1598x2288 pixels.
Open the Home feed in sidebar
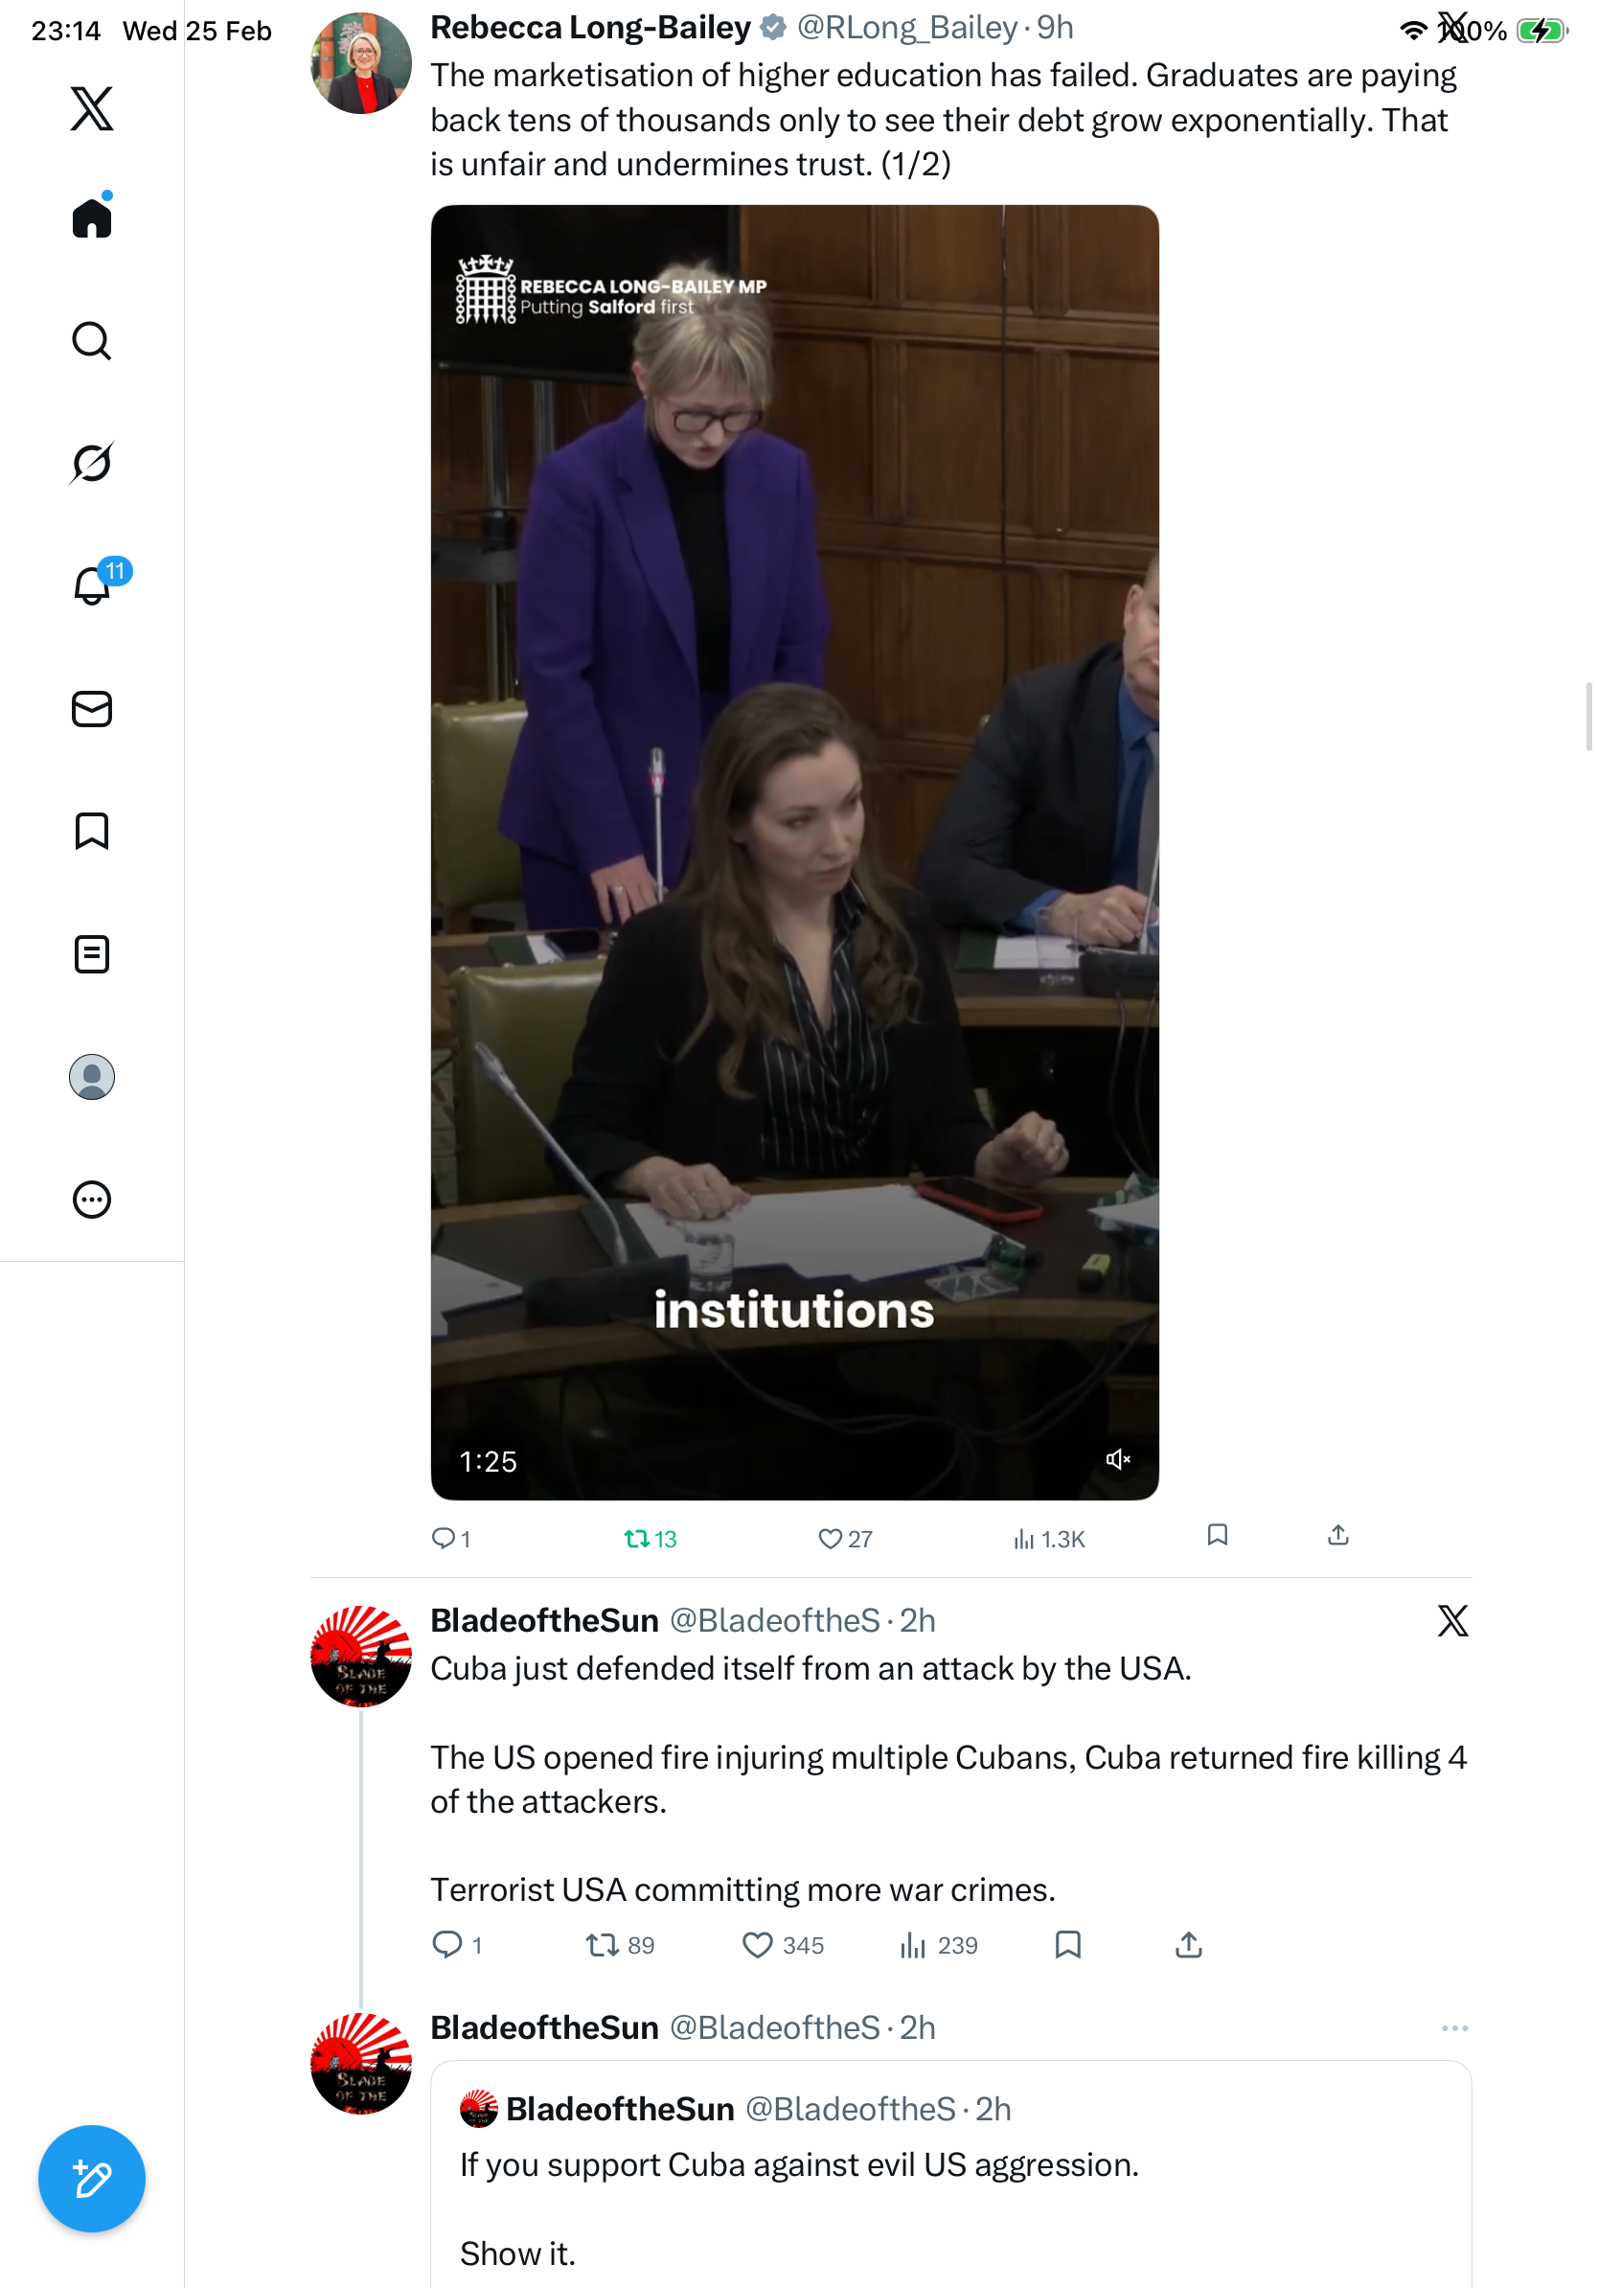92,218
